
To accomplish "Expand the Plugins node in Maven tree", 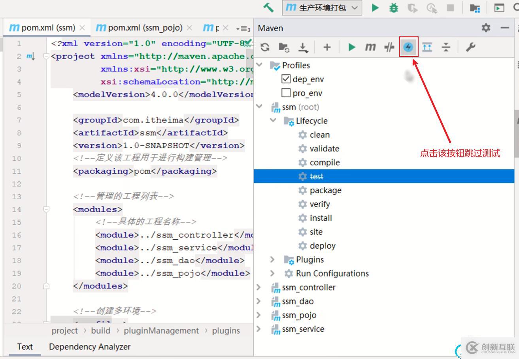I will click(x=272, y=259).
